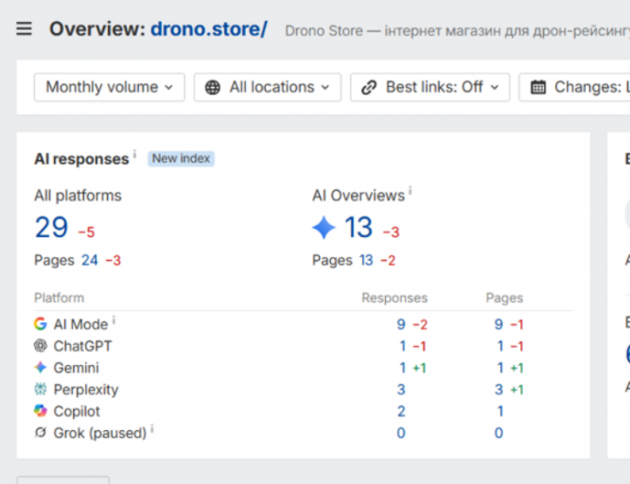Click the ChatGPT logo icon
The height and width of the screenshot is (484, 630).
[x=40, y=345]
